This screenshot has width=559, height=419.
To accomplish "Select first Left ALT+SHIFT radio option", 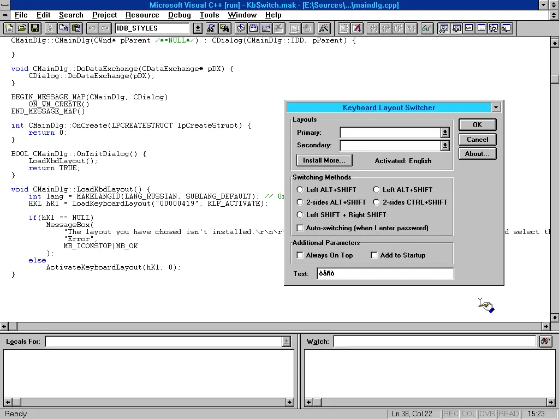I will tap(300, 189).
